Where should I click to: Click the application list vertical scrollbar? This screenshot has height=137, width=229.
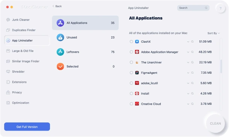tap(221, 66)
